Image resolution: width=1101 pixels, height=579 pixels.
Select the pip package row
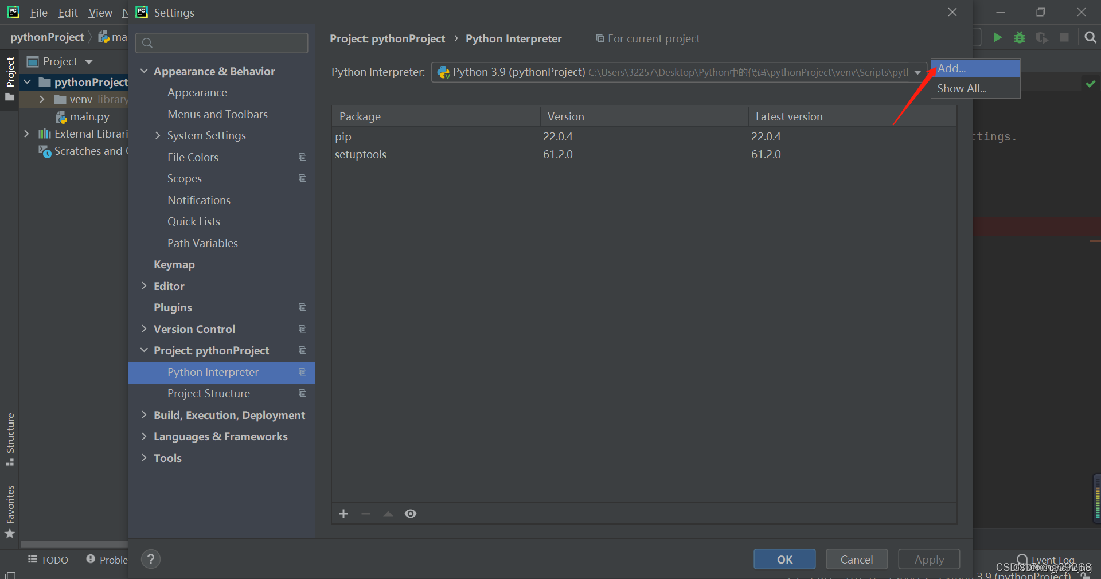[x=644, y=136]
